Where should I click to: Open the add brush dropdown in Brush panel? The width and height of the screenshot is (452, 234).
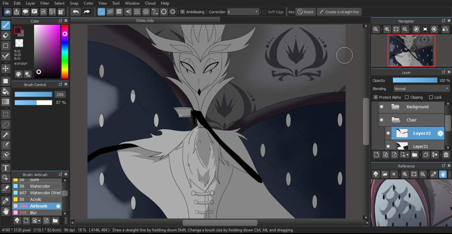click(x=36, y=221)
